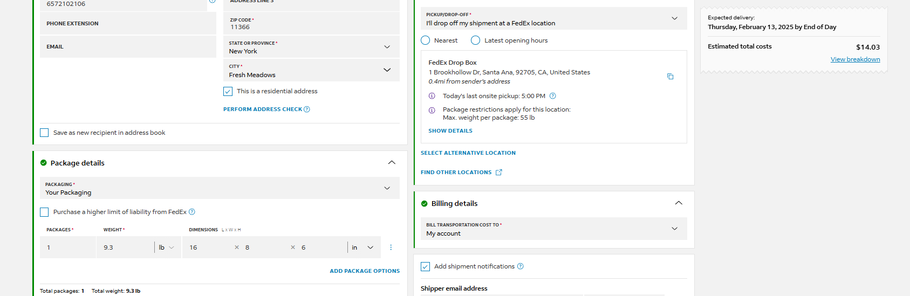910x296 pixels.
Task: Open the weight unit lb dropdown
Action: 167,247
